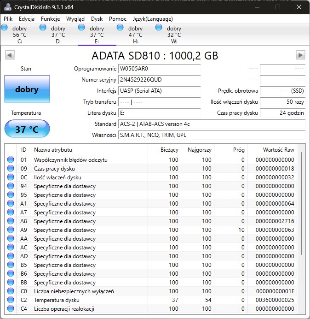Click the Standard field ACS-2
Image resolution: width=310 pixels, height=319 pixels.
click(212, 124)
